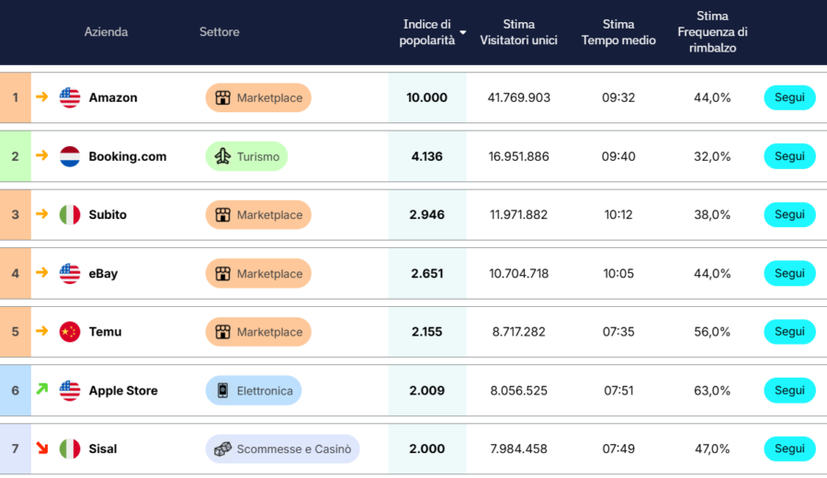Image resolution: width=827 pixels, height=478 pixels.
Task: Open the Booking.com company name link
Action: 128,156
